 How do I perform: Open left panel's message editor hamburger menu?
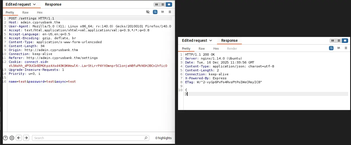(170, 12)
